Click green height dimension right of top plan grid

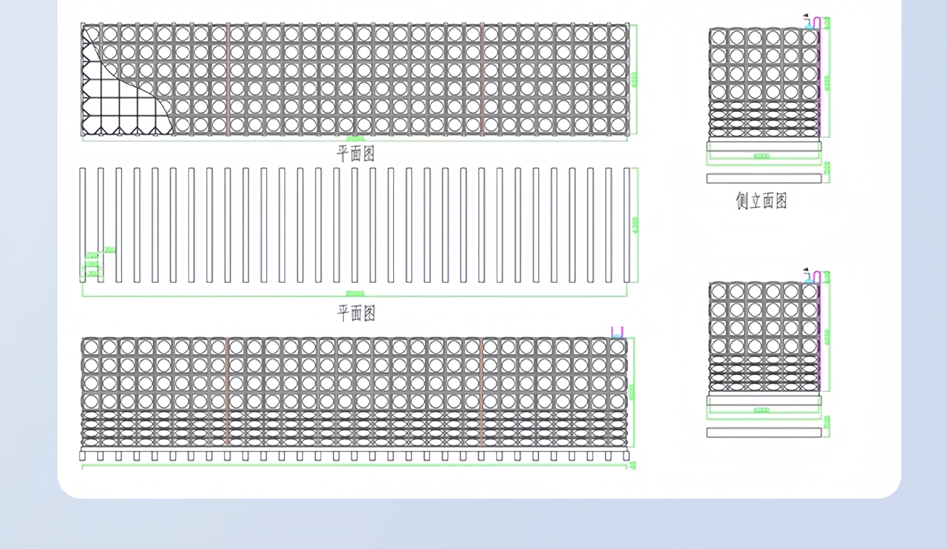coord(635,80)
